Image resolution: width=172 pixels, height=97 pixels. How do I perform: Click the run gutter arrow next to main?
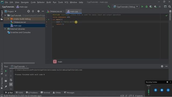pos(49,19)
